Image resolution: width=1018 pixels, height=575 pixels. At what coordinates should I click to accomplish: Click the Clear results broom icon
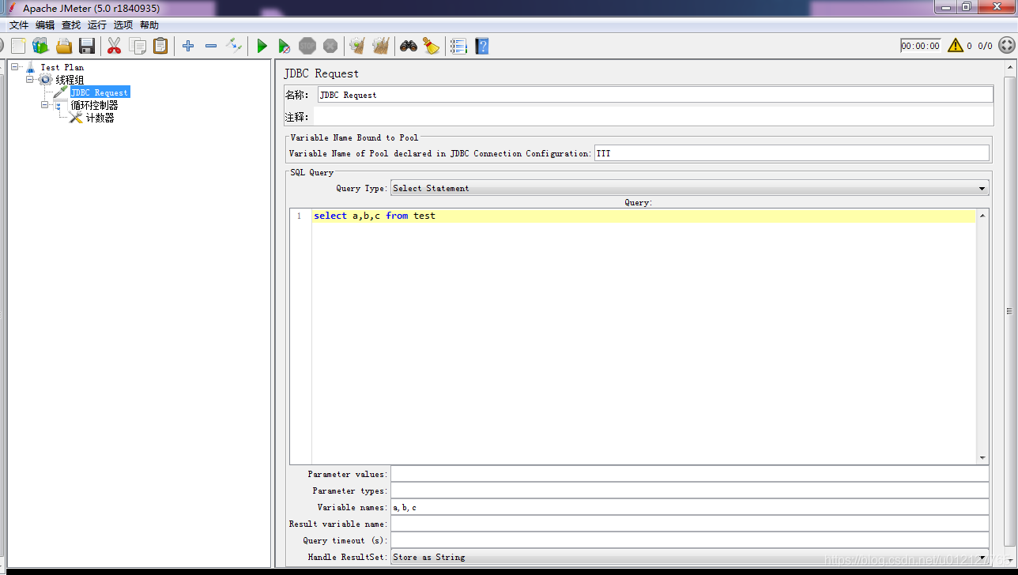[357, 46]
